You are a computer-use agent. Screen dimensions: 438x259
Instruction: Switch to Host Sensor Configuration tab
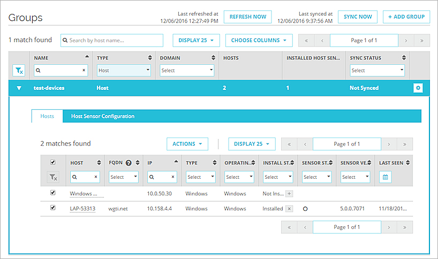point(102,116)
